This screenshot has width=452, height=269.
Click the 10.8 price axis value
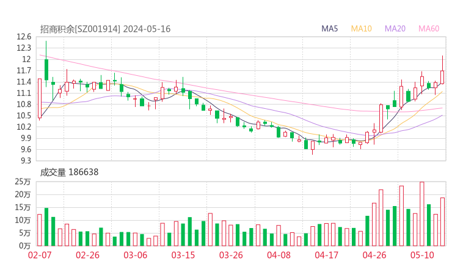coord(24,104)
